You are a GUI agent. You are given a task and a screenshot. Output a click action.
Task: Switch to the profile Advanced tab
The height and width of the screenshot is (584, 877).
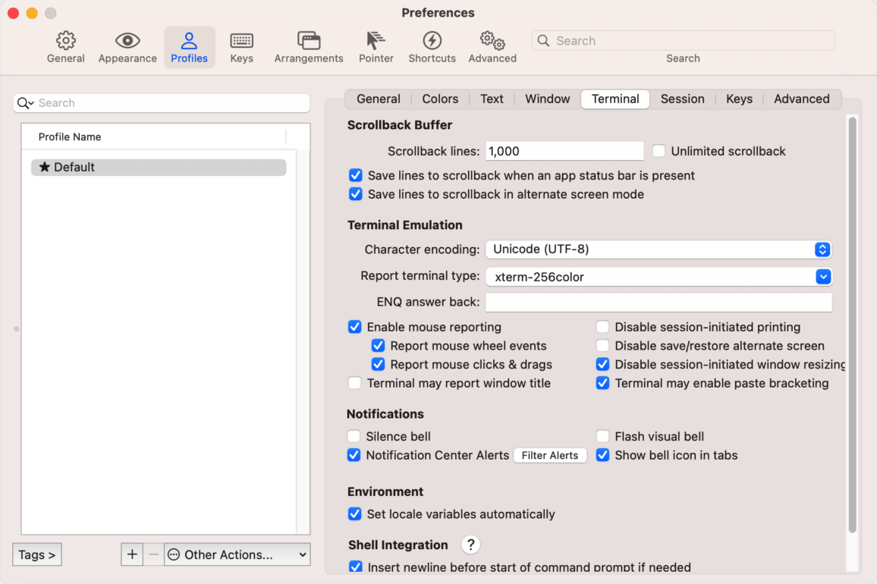coord(801,99)
